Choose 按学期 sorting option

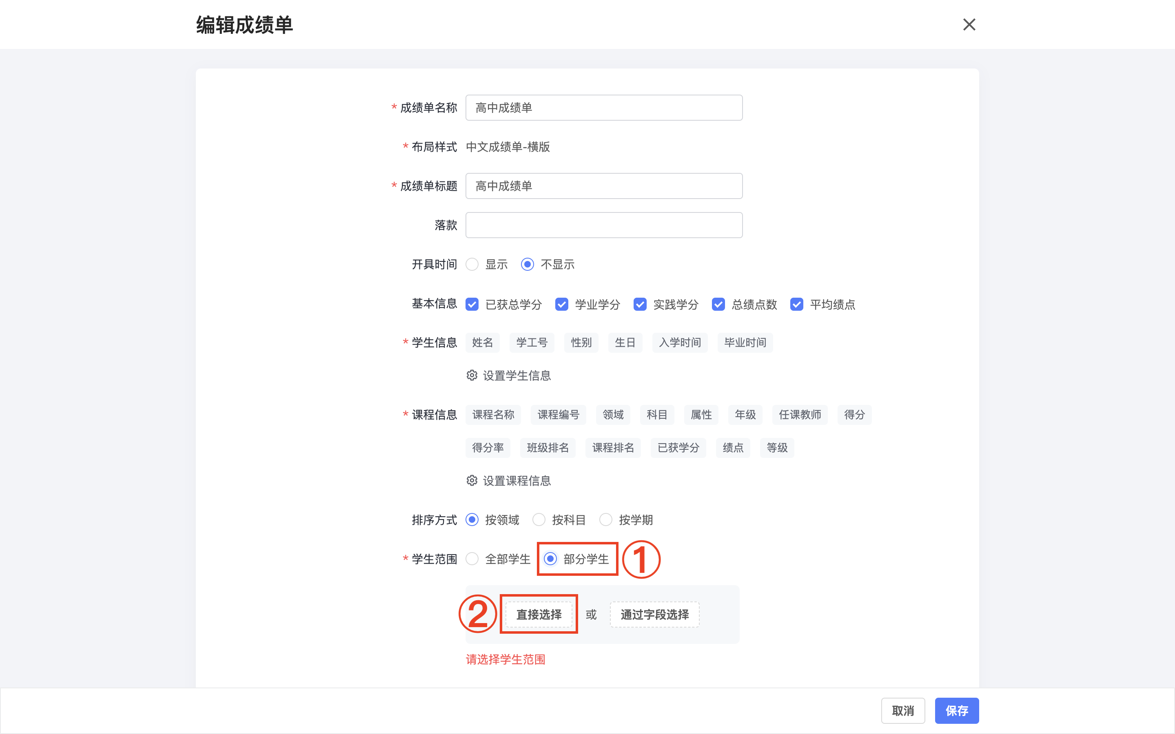[x=605, y=520]
